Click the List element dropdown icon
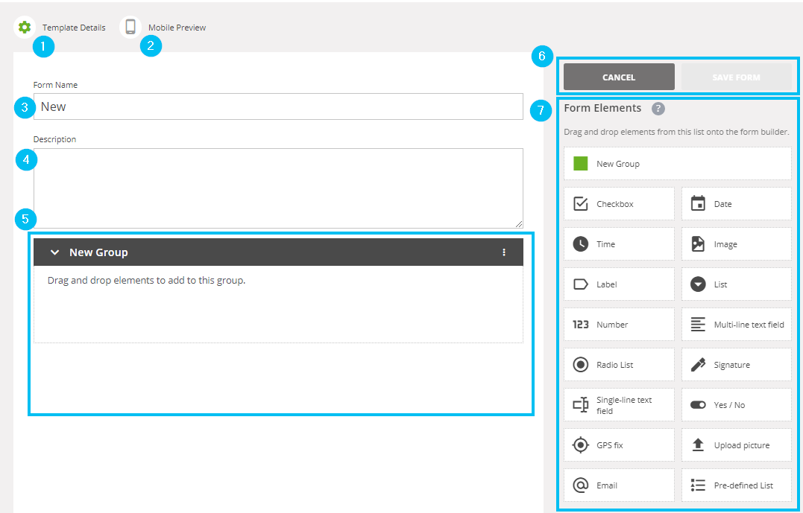 point(699,284)
